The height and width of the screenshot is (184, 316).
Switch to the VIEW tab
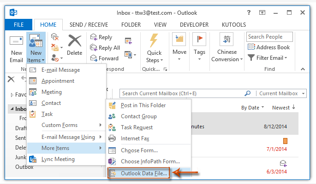[160, 25]
